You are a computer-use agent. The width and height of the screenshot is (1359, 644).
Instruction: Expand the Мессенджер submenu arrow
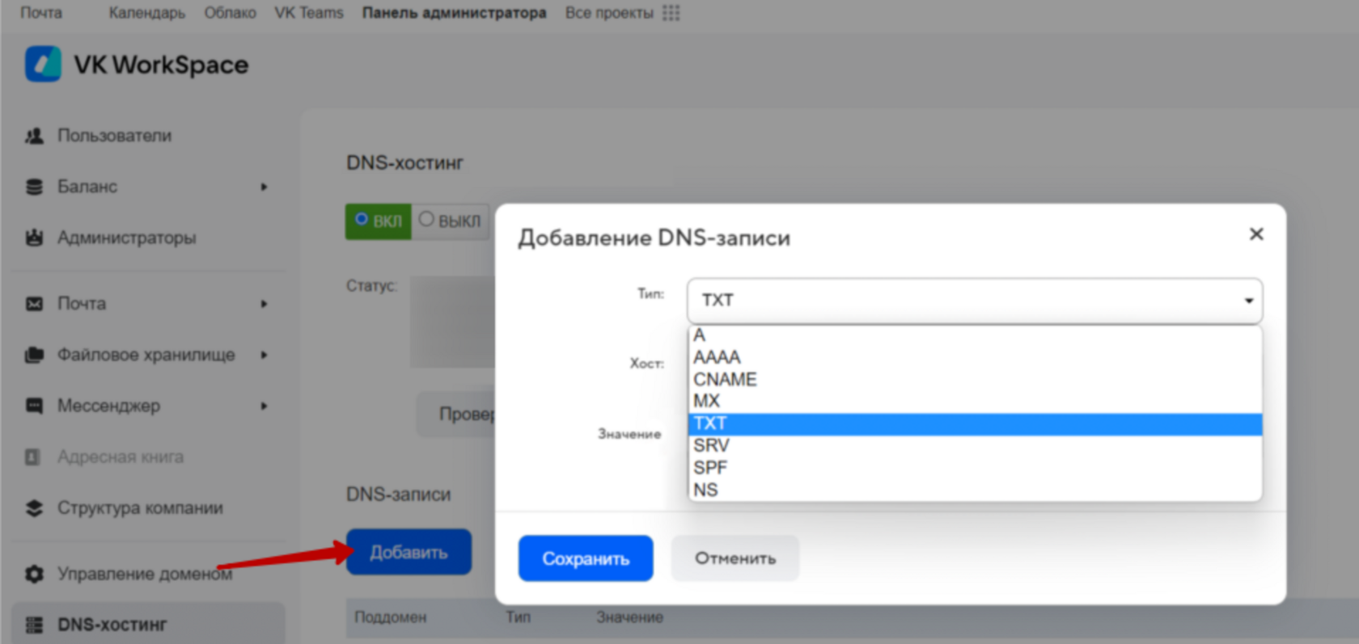tap(264, 406)
